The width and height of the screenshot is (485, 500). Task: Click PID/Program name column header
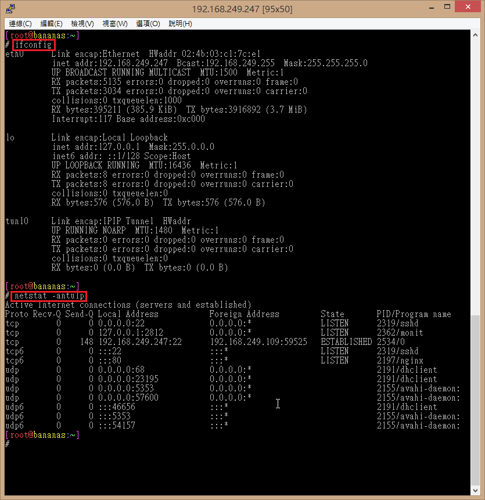pos(414,314)
